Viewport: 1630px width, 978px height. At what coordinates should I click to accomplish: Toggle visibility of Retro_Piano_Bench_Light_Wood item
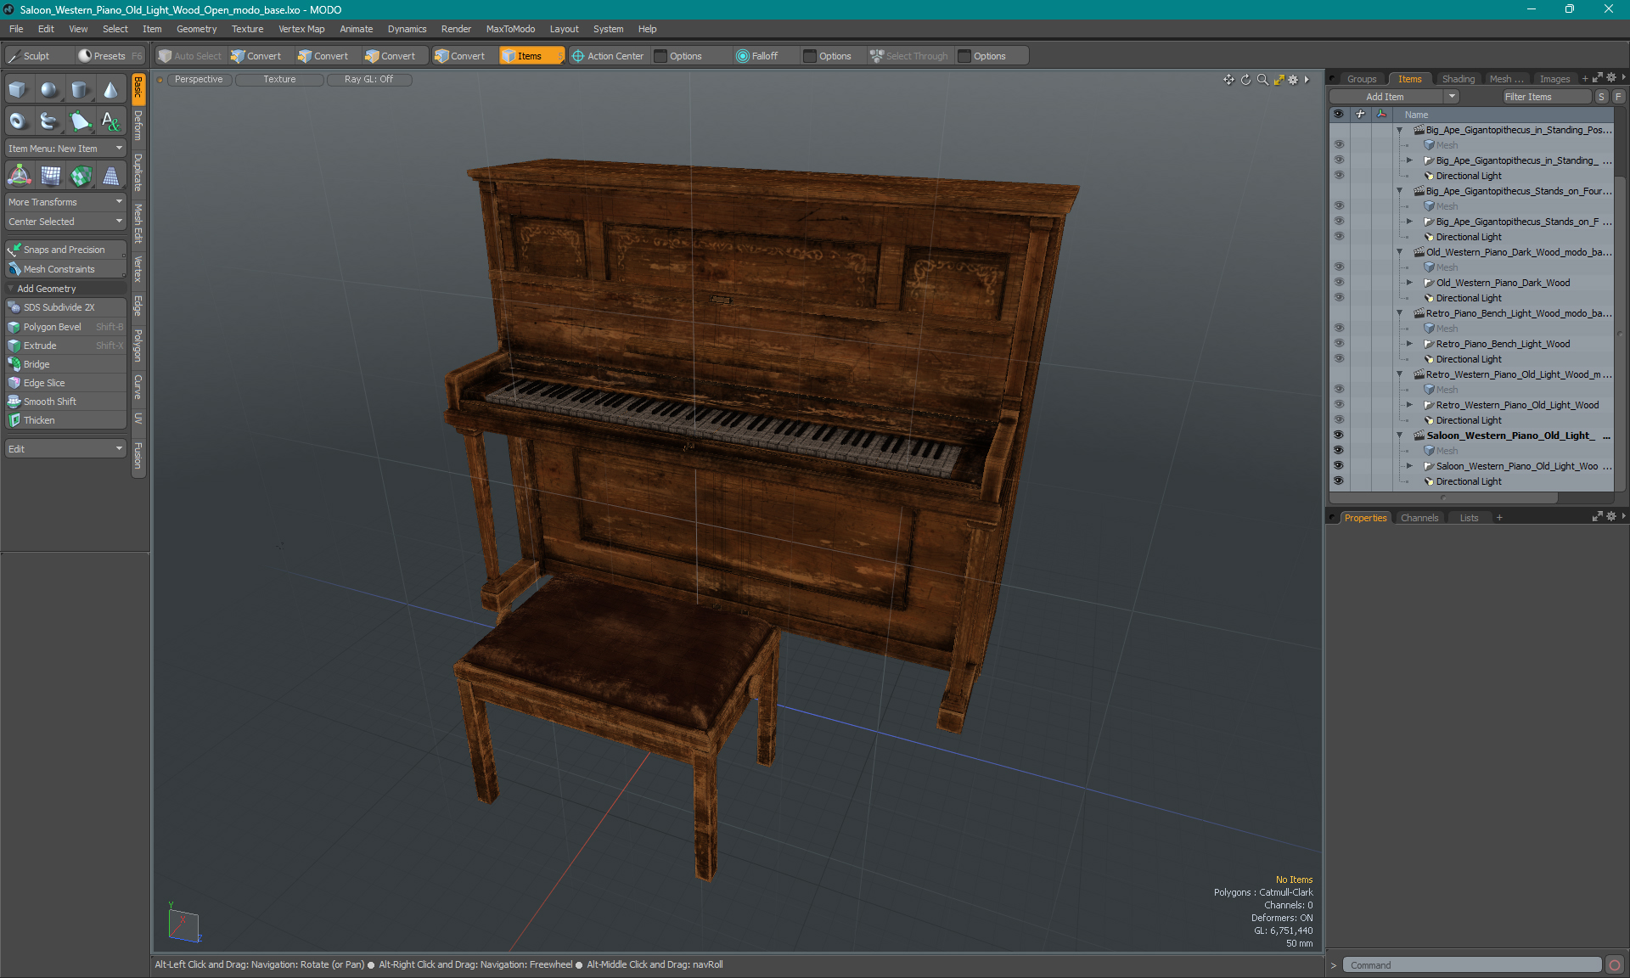point(1339,344)
